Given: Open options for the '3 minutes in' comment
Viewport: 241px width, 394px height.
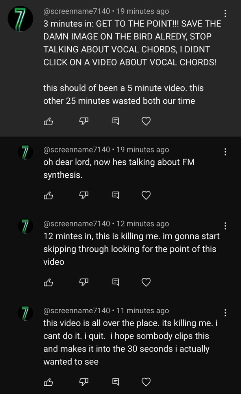Looking at the screenshot, I should click(225, 13).
